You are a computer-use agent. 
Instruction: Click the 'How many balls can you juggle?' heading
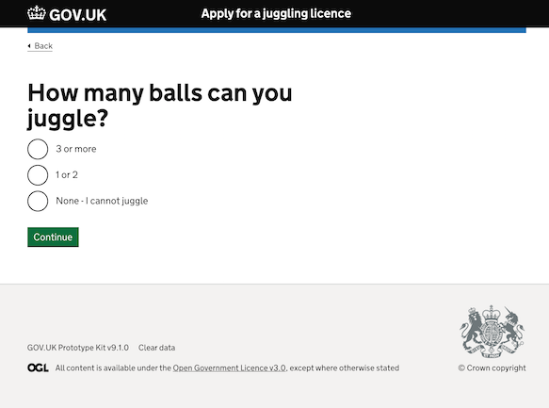pyautogui.click(x=160, y=106)
